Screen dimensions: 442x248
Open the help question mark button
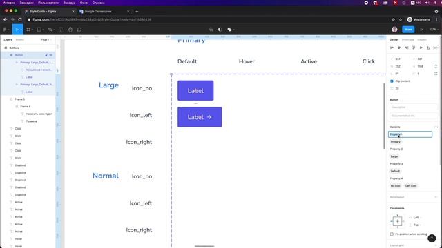click(x=432, y=238)
